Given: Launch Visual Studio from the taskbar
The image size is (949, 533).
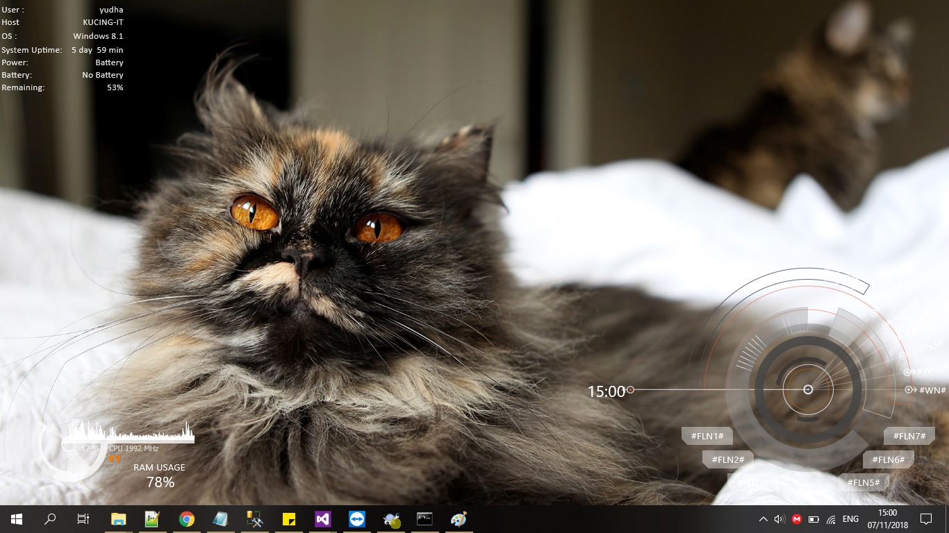Looking at the screenshot, I should [322, 519].
